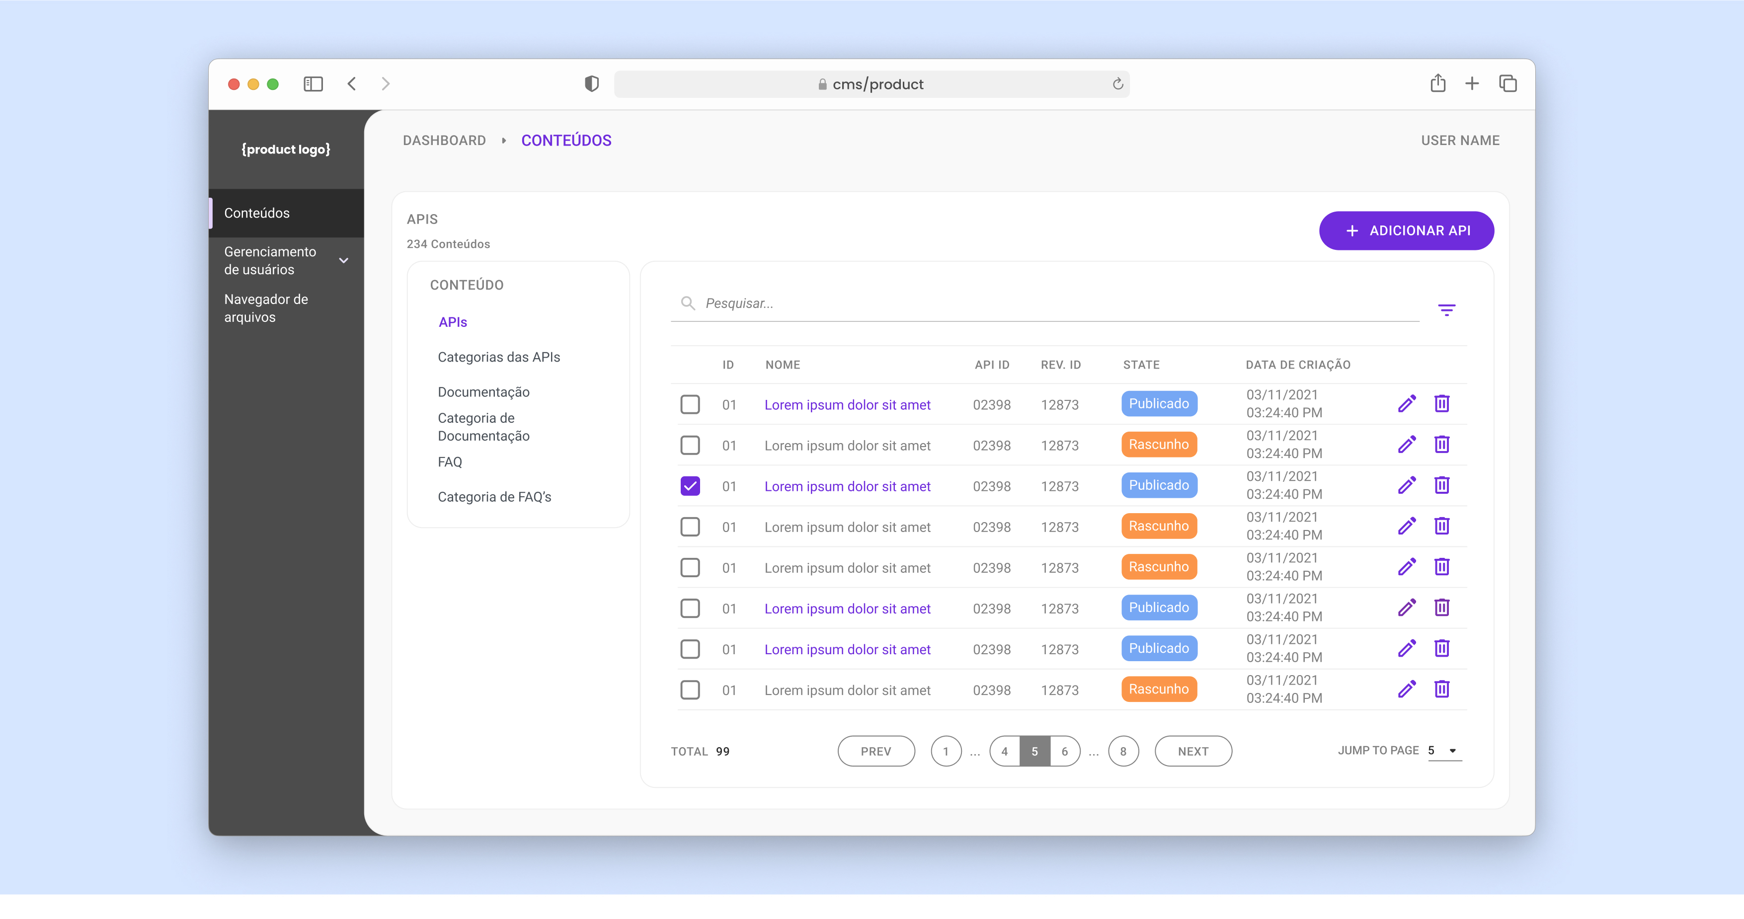Check the checkbox on the first table row

pos(690,405)
